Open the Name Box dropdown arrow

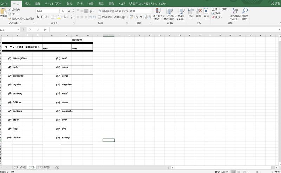click(x=18, y=29)
